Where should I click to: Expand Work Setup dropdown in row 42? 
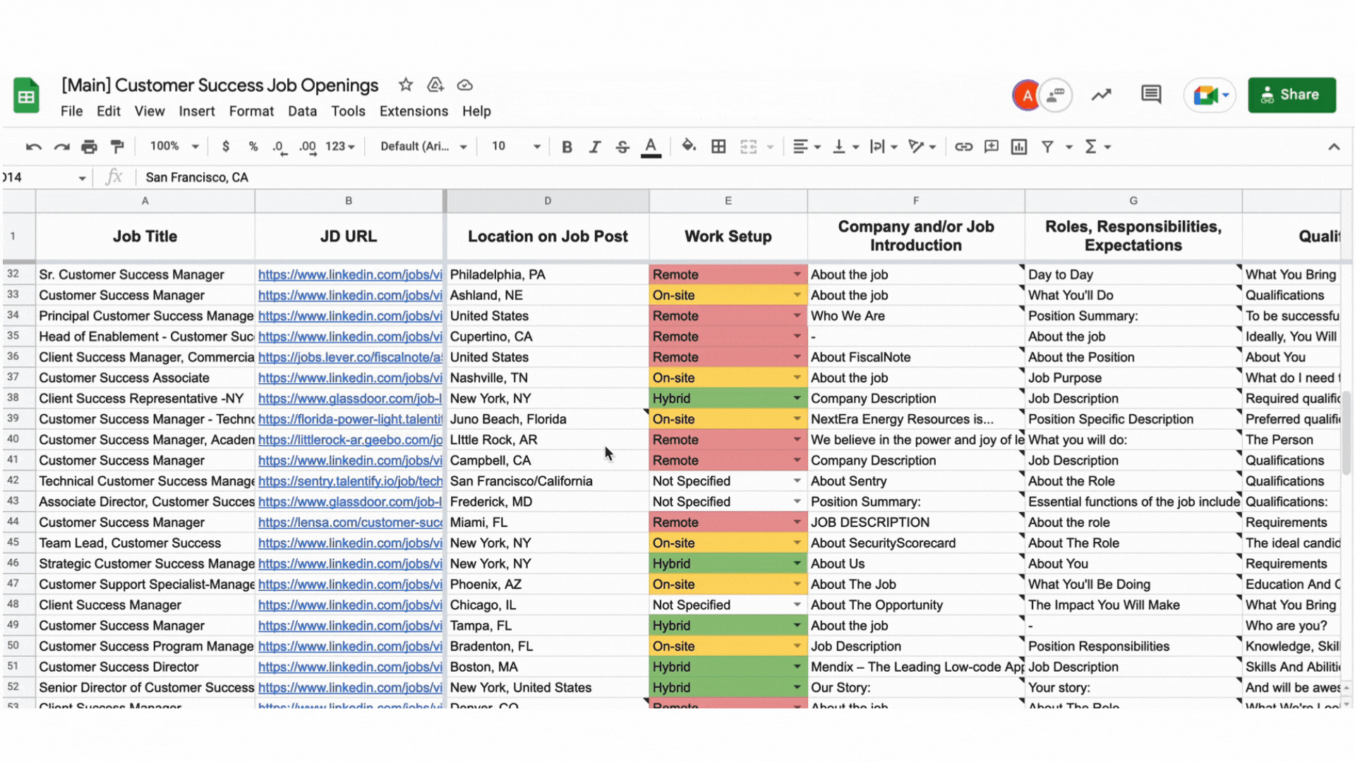[797, 481]
